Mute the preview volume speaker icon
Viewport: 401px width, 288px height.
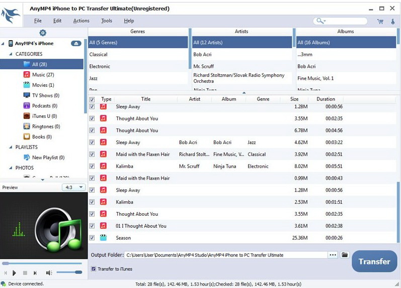coord(49,273)
